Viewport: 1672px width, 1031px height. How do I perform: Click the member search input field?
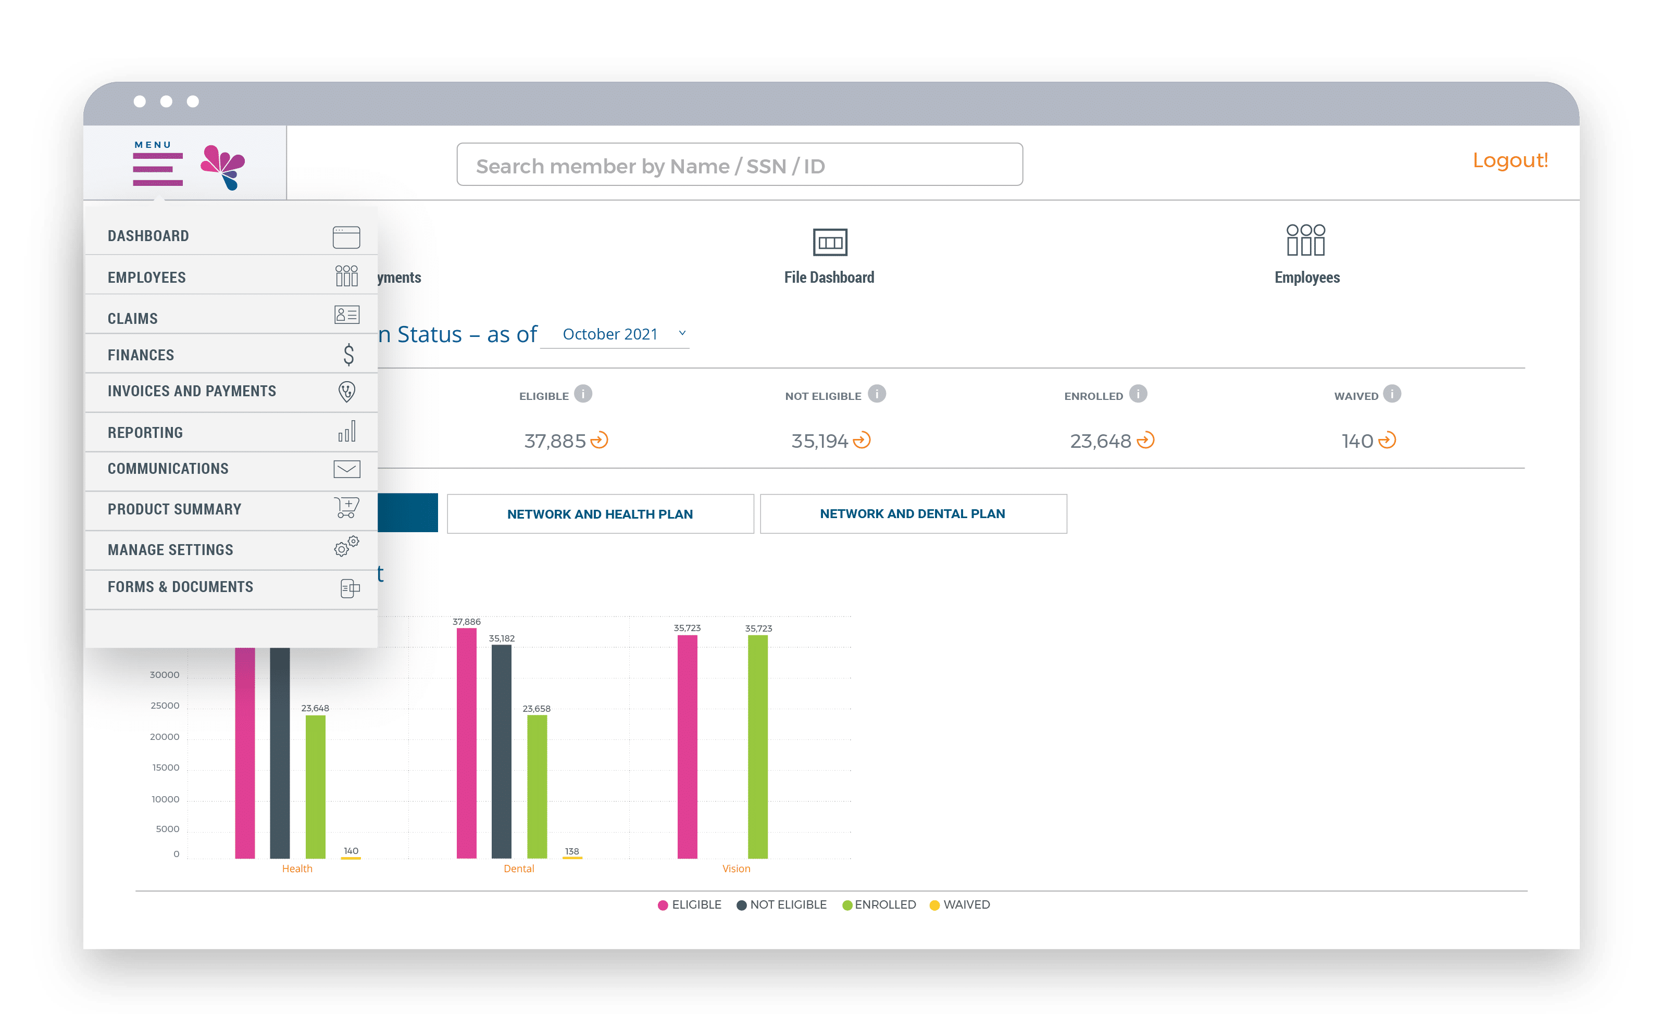pyautogui.click(x=739, y=165)
